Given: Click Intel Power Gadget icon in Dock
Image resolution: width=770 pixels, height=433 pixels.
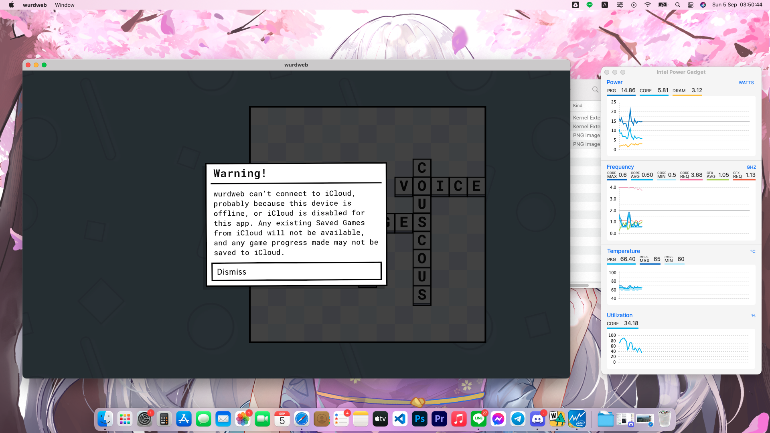Looking at the screenshot, I should 577,419.
